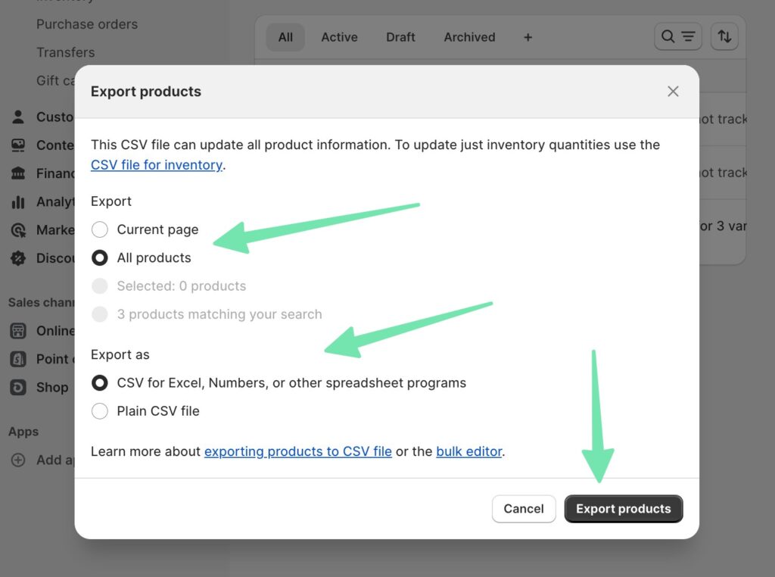
Task: Click the Export products button
Action: 623,509
